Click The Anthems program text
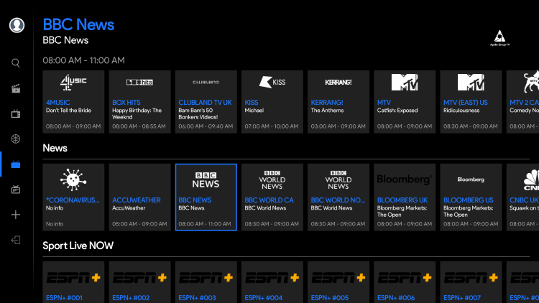This screenshot has width=539, height=303. click(x=327, y=111)
